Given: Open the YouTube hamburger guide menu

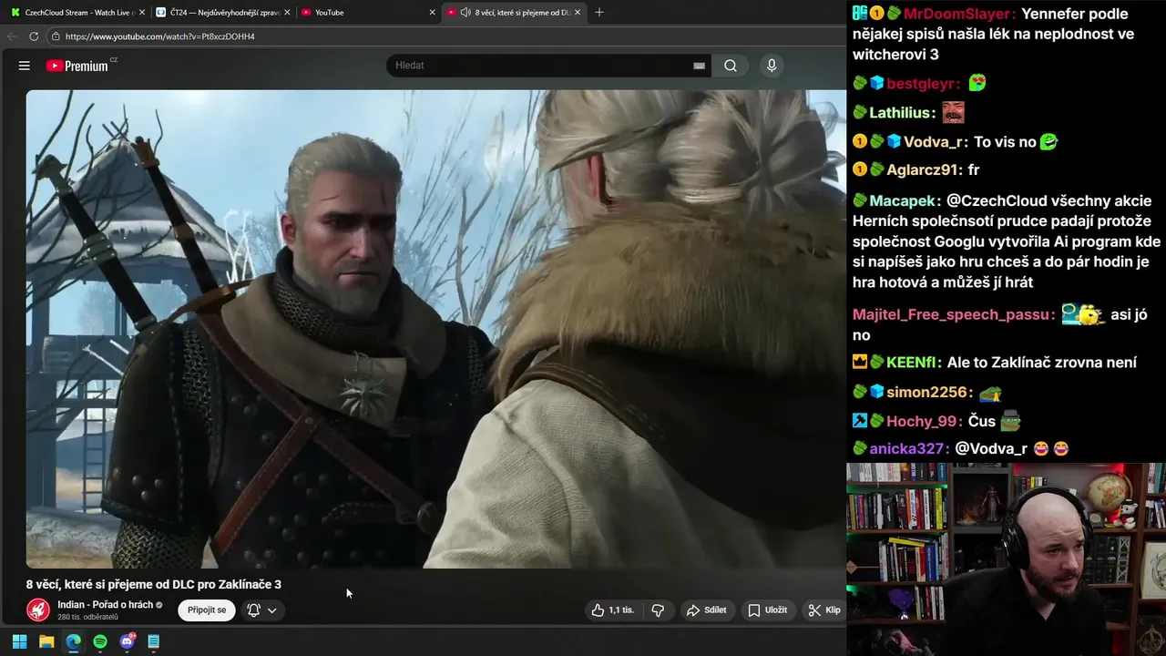Looking at the screenshot, I should point(25,66).
